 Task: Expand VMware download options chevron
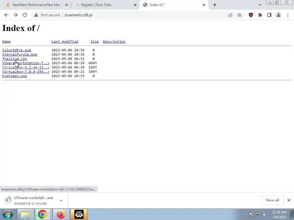coord(61,201)
